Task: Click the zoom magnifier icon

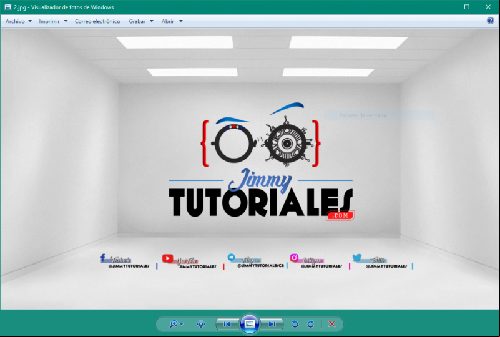Action: click(x=174, y=324)
